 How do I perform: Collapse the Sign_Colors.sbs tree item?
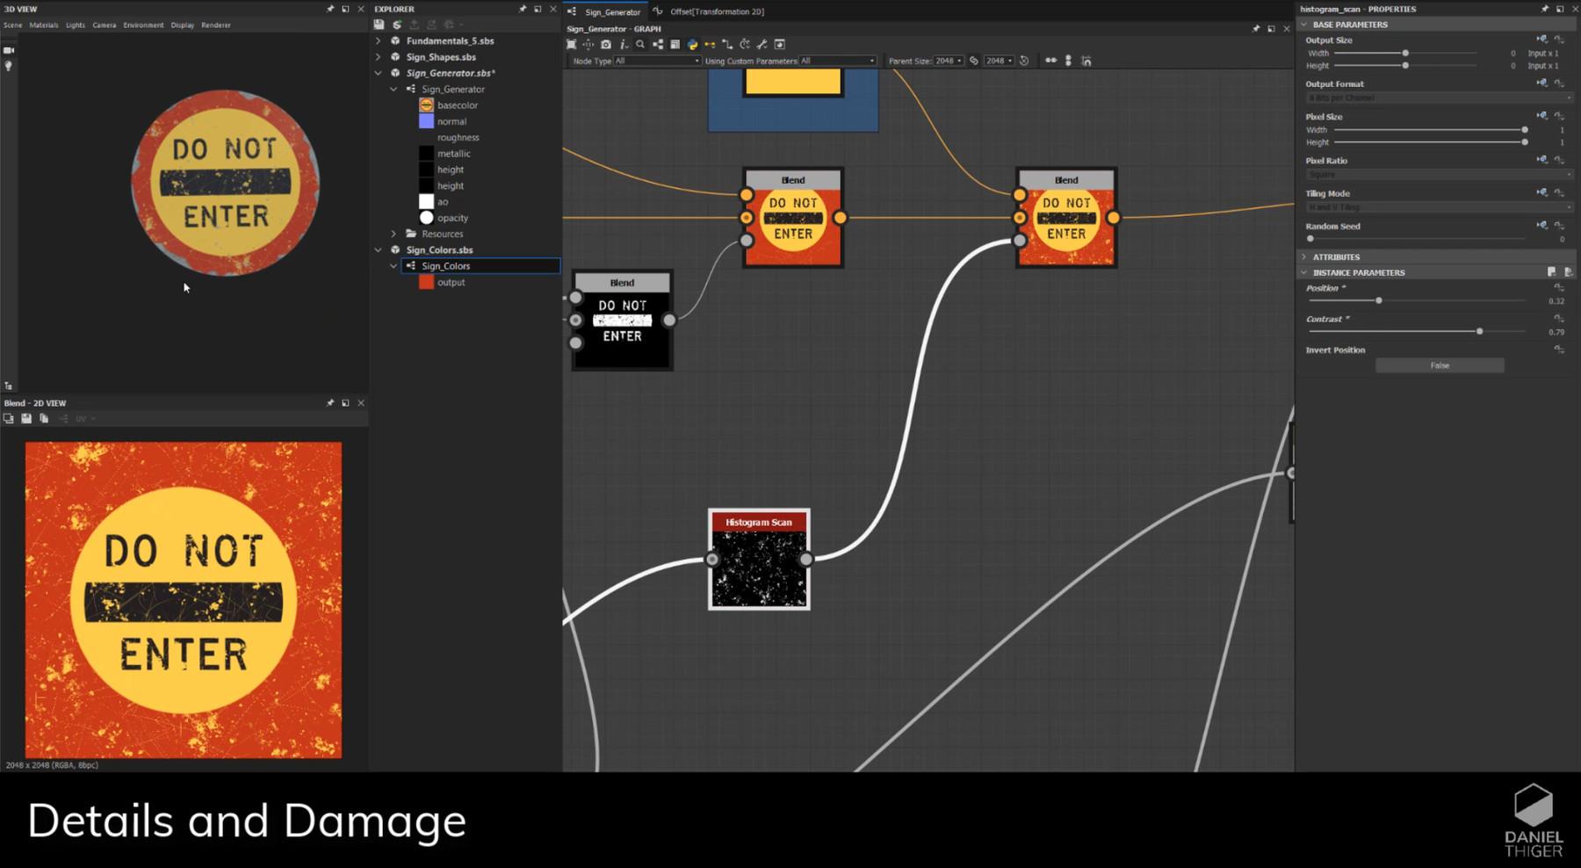379,250
